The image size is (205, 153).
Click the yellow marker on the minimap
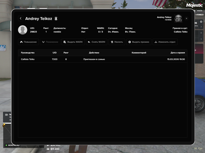point(4,125)
